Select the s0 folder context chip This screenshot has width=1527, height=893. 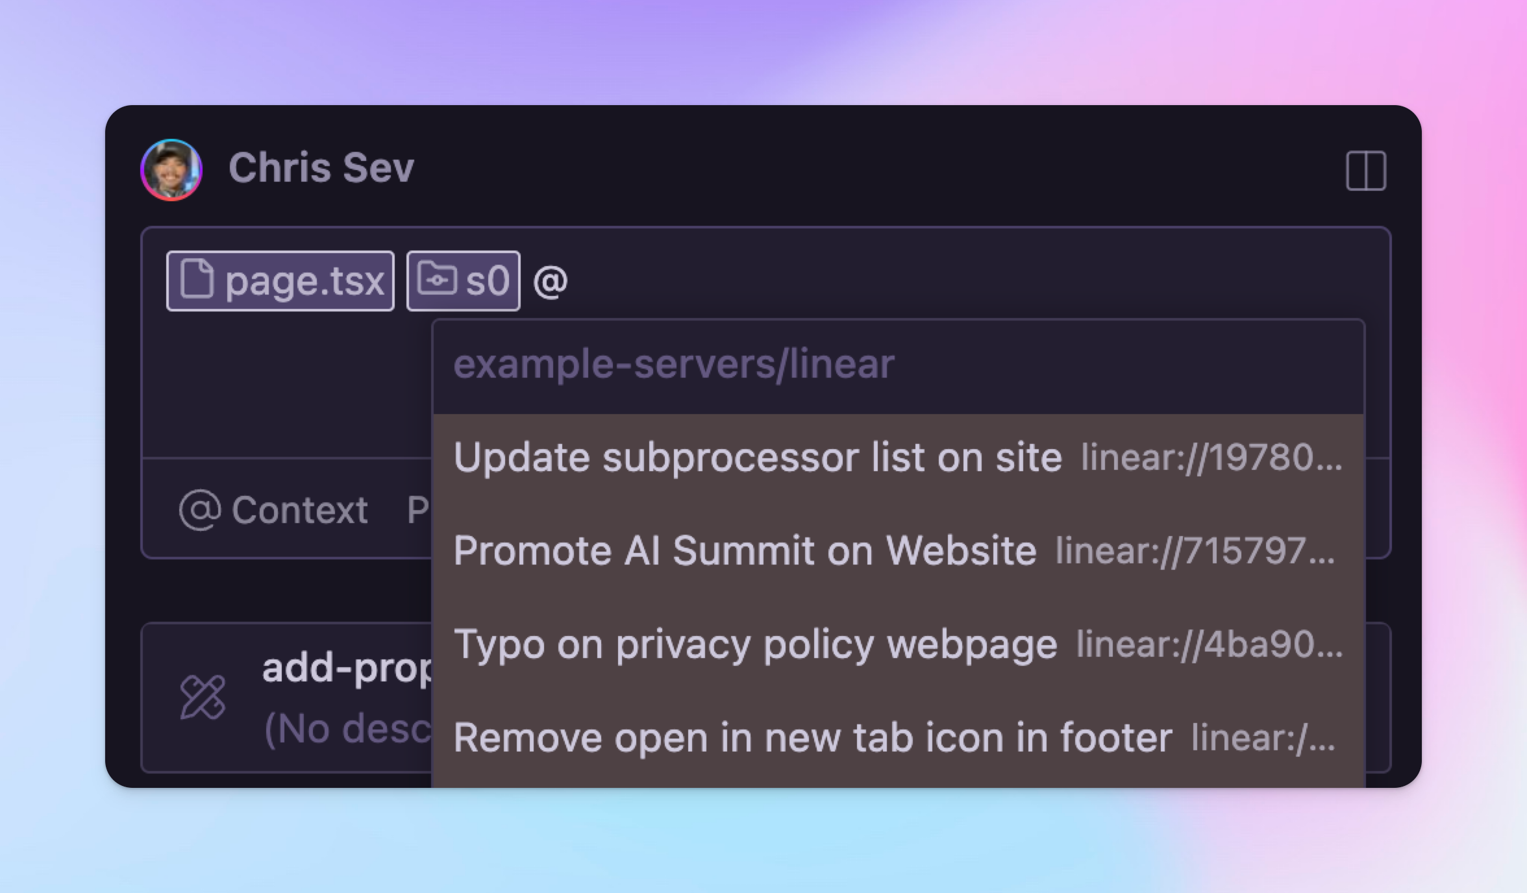pyautogui.click(x=464, y=281)
